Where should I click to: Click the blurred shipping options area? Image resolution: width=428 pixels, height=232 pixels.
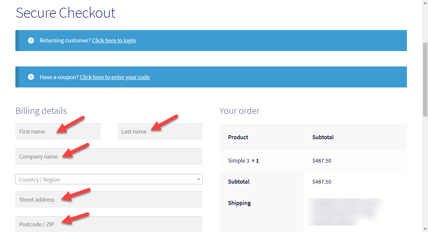pos(346,212)
